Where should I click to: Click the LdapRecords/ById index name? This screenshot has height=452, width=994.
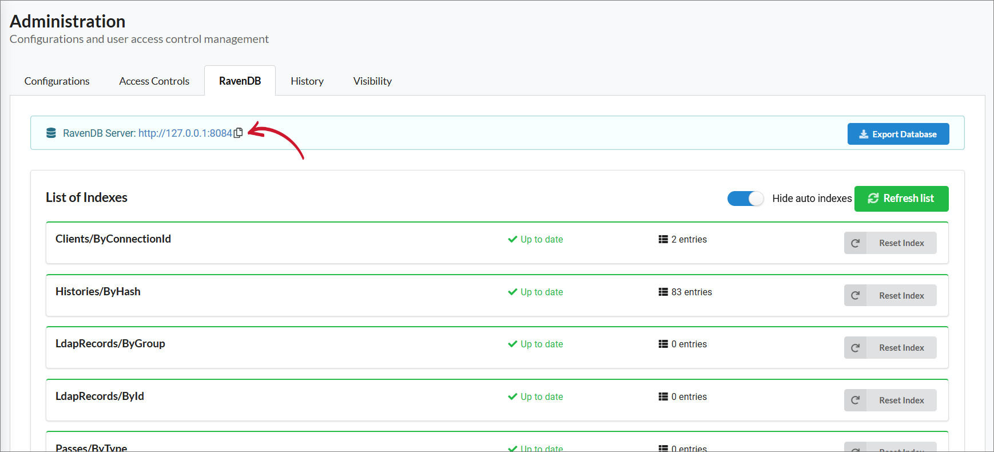tap(100, 396)
